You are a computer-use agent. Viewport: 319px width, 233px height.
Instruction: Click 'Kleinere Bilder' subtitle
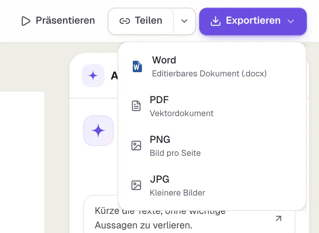click(x=177, y=193)
